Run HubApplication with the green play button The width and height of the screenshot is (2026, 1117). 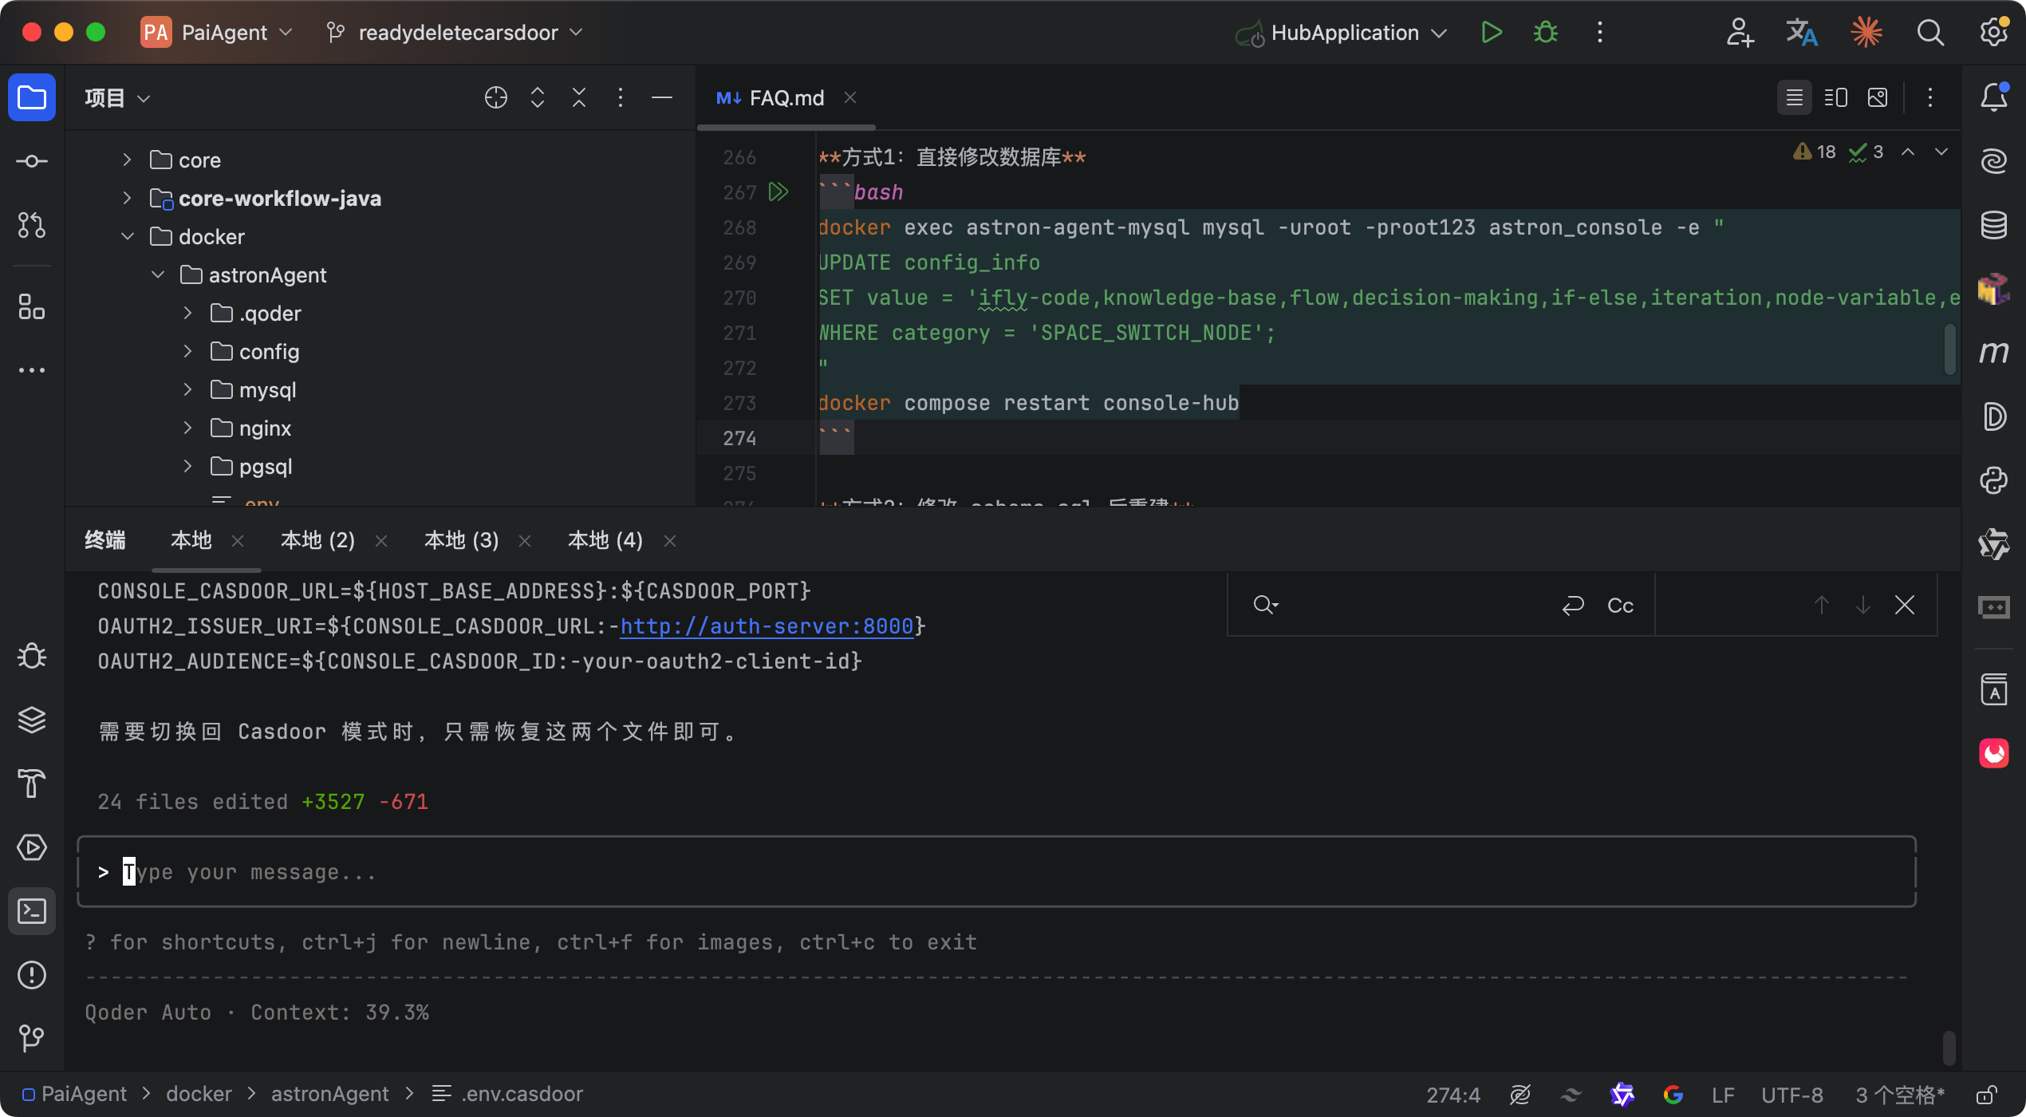click(1491, 33)
